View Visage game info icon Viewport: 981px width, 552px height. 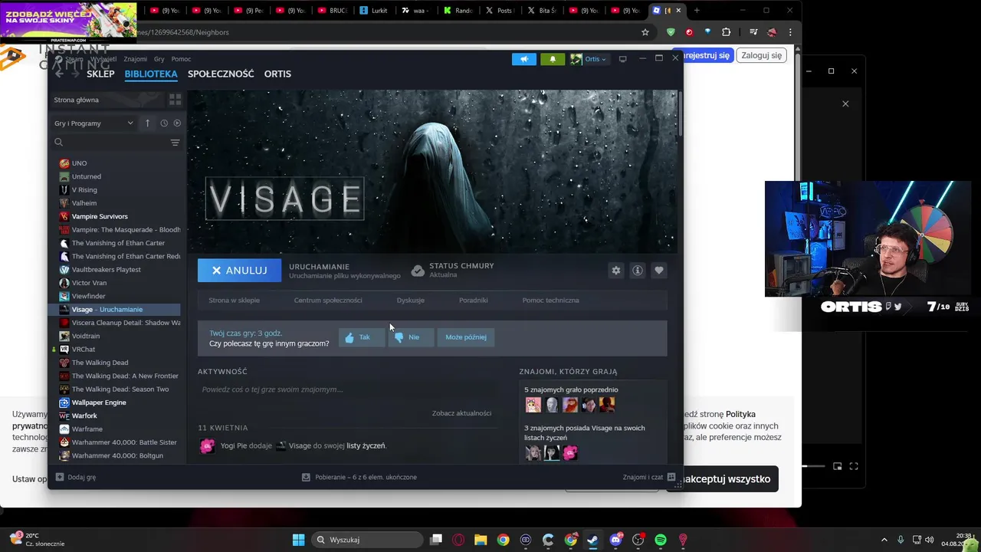[637, 271]
